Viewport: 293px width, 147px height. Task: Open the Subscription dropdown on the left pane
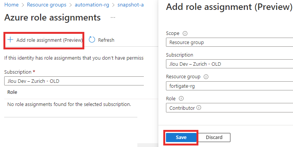(x=74, y=81)
